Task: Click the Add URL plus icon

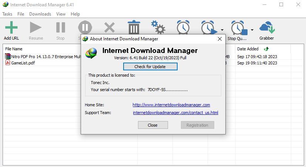Action: 11,27
